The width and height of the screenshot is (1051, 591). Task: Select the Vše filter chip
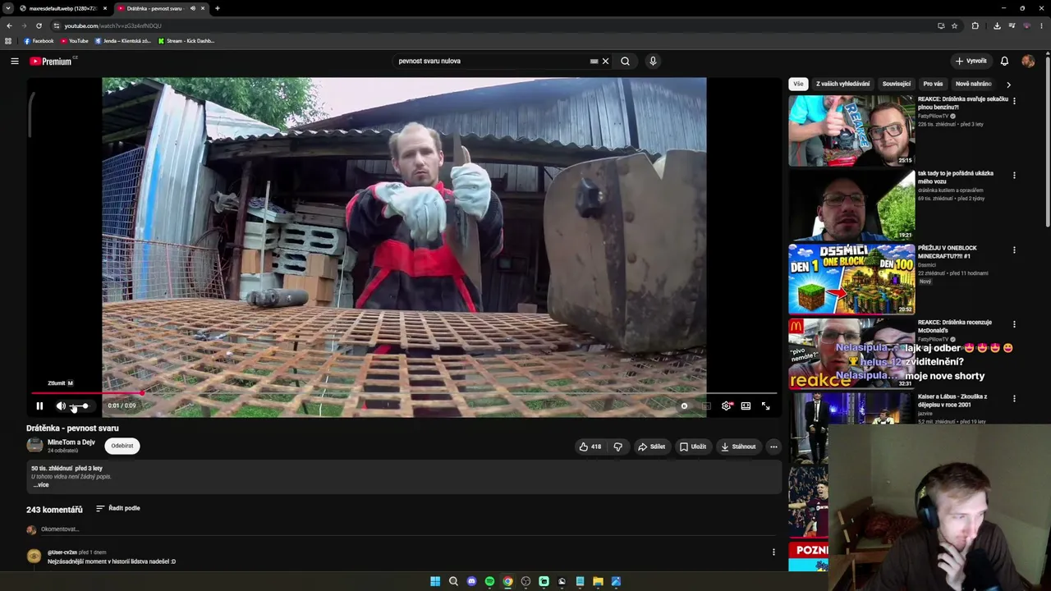(798, 84)
